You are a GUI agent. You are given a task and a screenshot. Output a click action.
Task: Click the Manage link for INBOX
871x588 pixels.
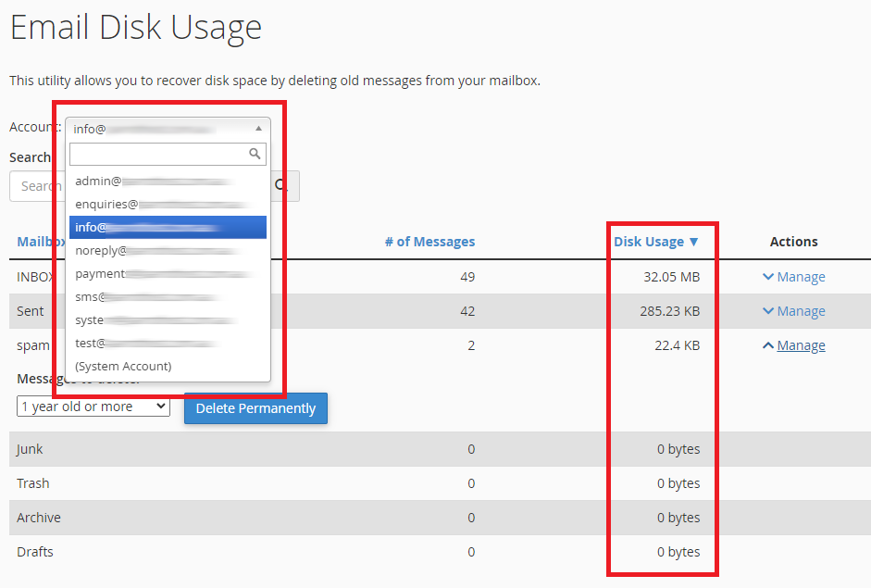(800, 276)
